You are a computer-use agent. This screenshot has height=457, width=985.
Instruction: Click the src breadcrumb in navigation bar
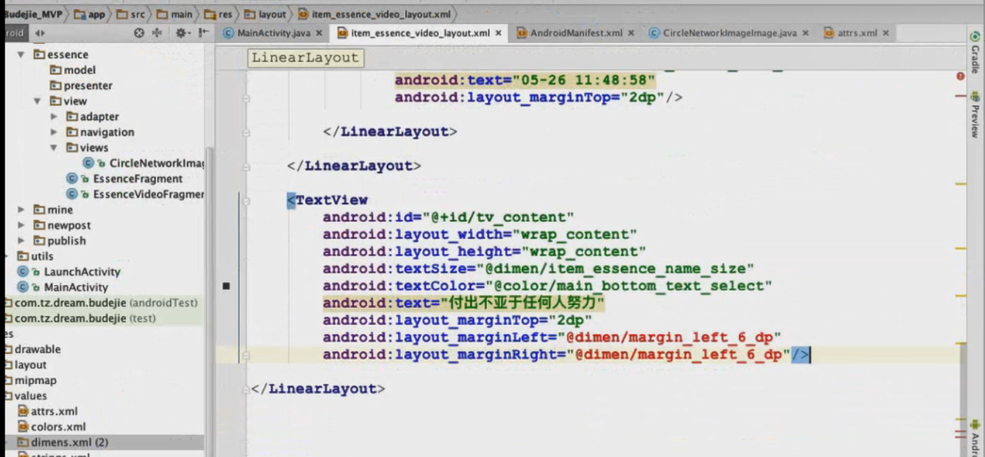(x=131, y=14)
